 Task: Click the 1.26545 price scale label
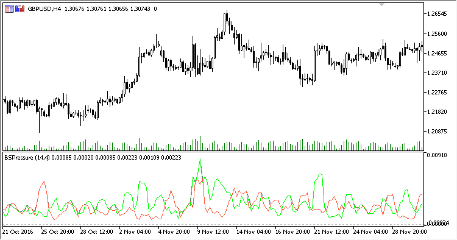[437, 14]
